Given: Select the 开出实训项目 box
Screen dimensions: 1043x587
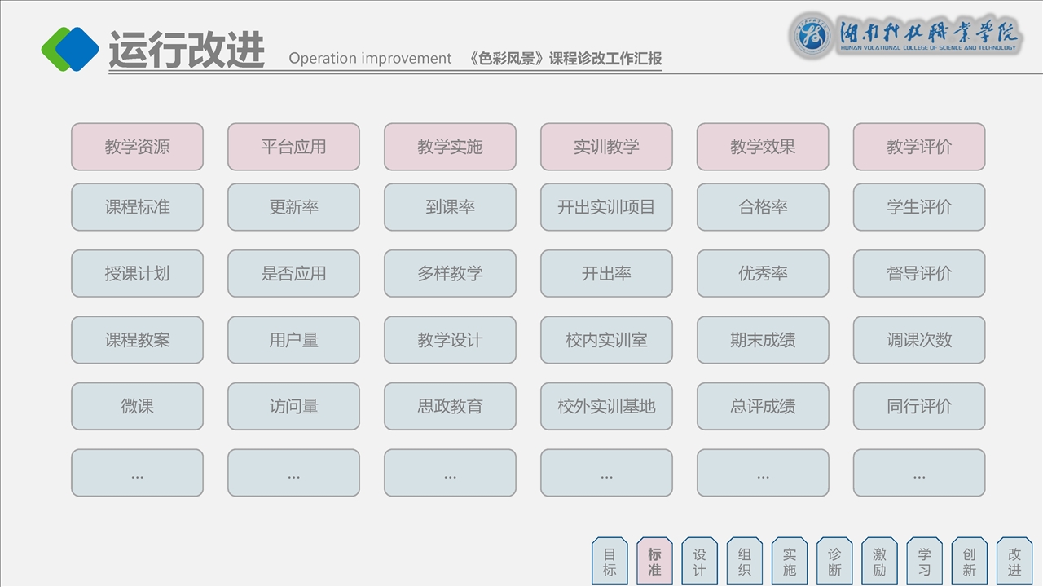Looking at the screenshot, I should (606, 207).
